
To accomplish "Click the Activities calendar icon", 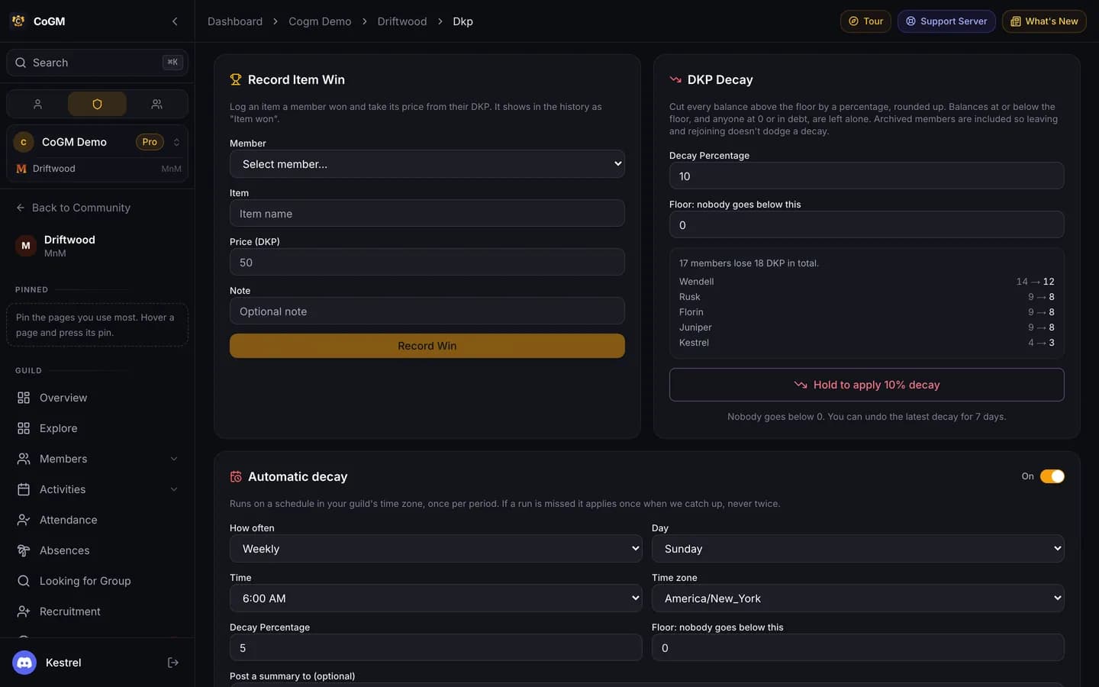I will (x=24, y=489).
